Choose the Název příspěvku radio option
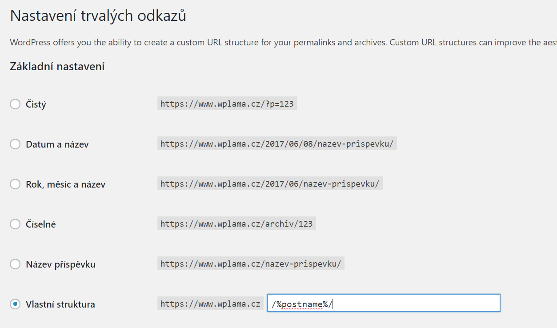The image size is (557, 328). 15,264
